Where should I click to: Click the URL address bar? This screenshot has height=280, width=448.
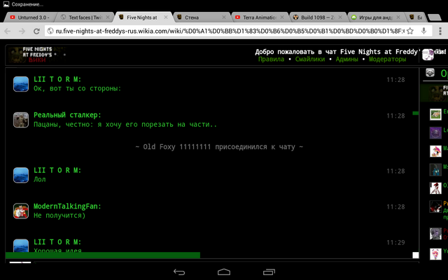230,31
